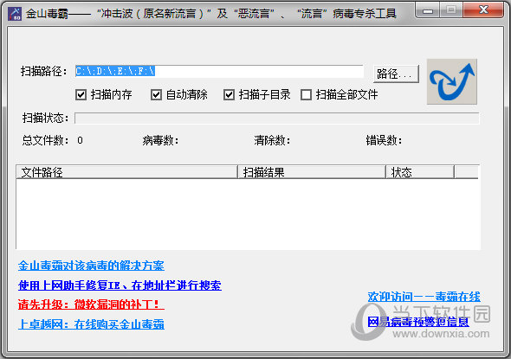
Task: Minimize the window
Action: (x=428, y=10)
